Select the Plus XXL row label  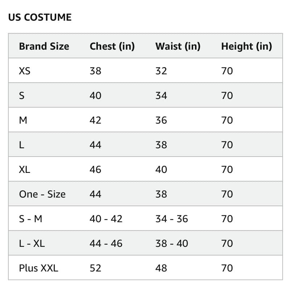38,268
